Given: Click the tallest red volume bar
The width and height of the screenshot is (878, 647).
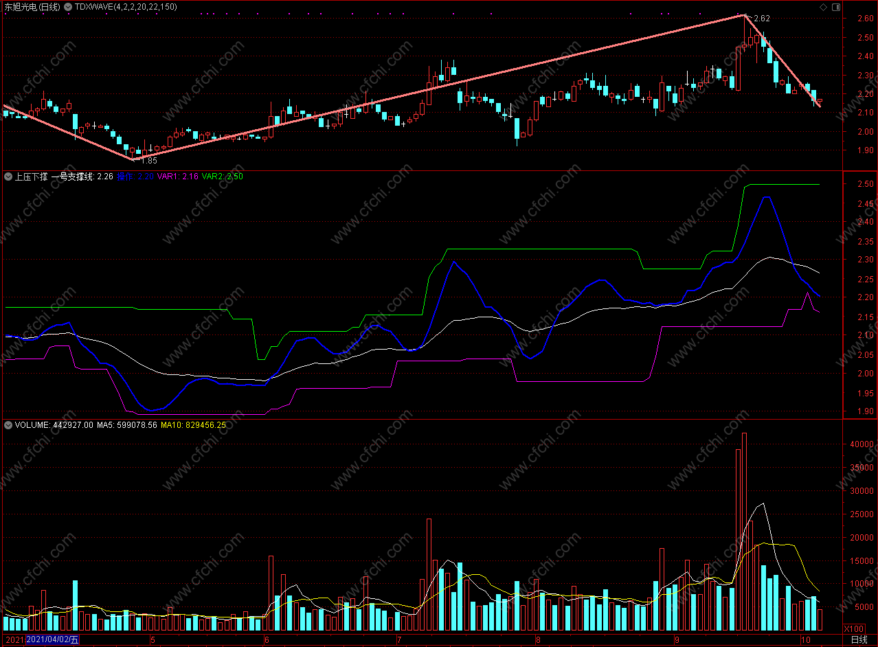Looking at the screenshot, I should click(745, 532).
